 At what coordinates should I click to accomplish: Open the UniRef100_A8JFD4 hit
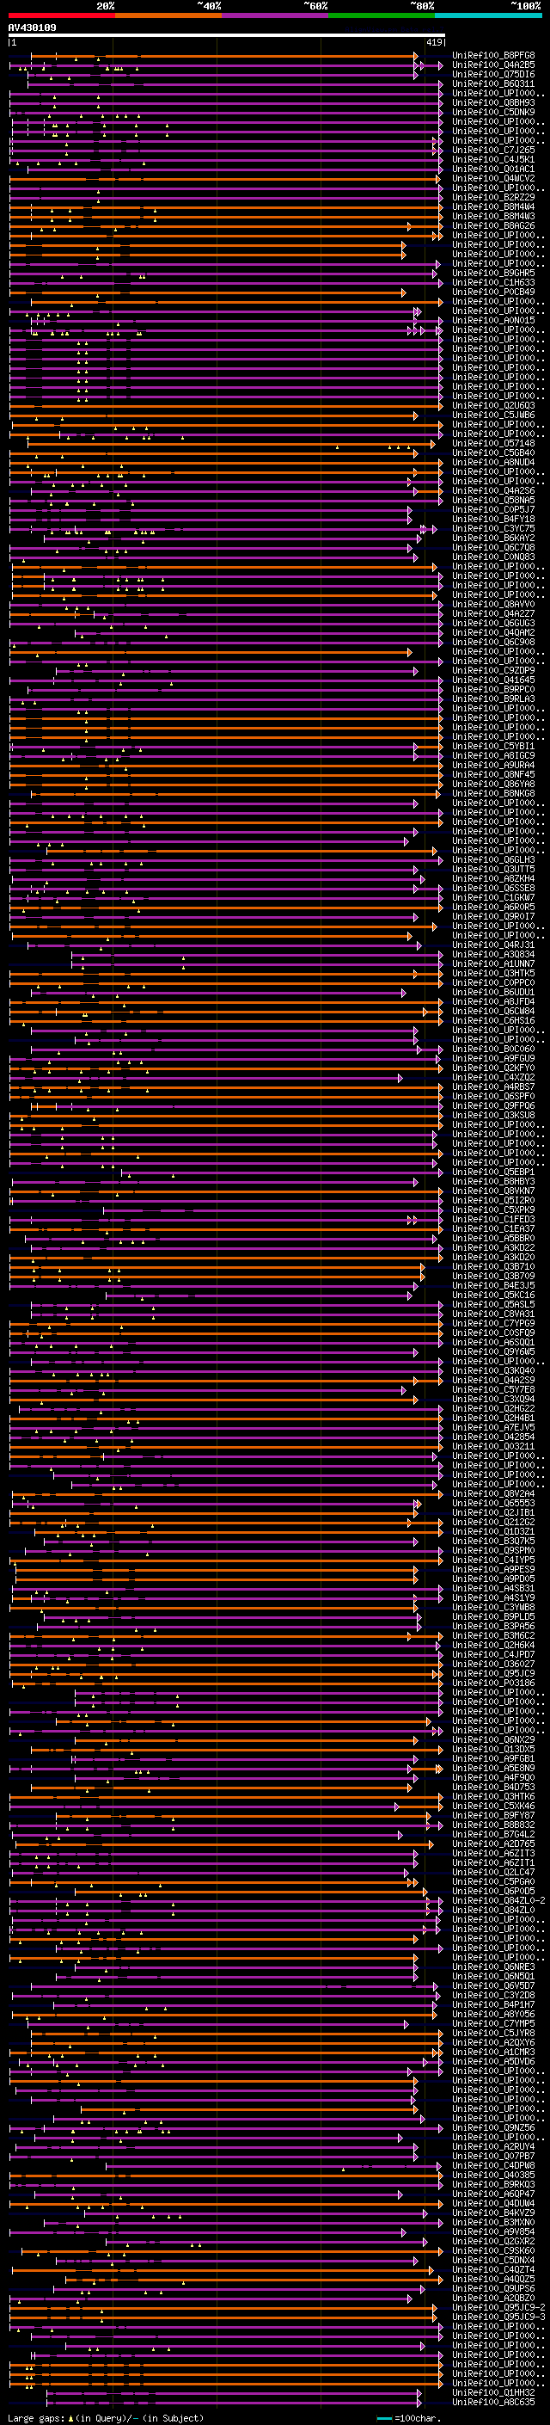(x=493, y=1001)
